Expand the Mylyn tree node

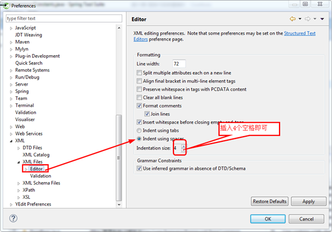(x=11, y=49)
